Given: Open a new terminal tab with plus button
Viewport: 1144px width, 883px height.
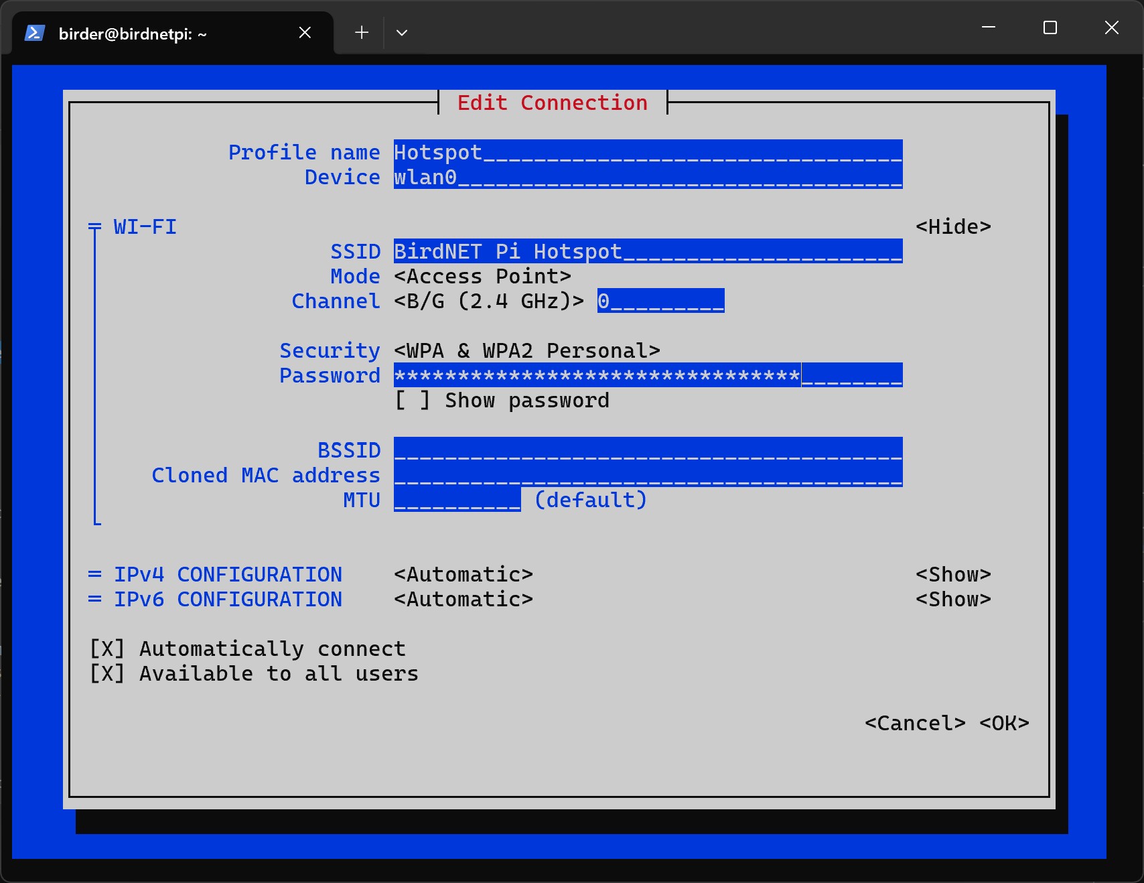Looking at the screenshot, I should [x=362, y=32].
